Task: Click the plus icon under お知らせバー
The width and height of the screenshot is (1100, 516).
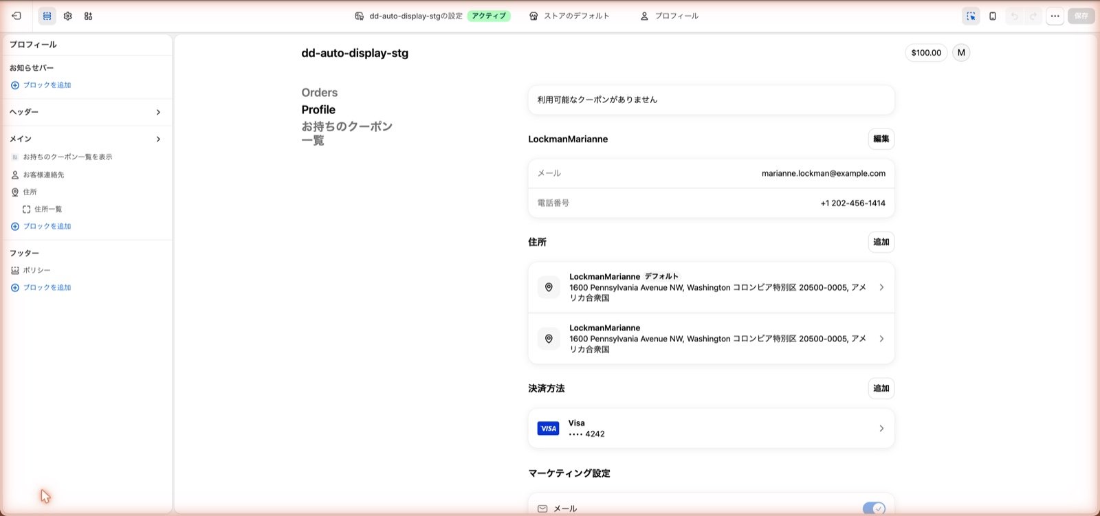Action: point(15,85)
